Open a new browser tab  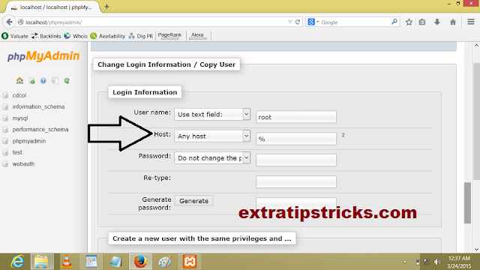tap(106, 7)
